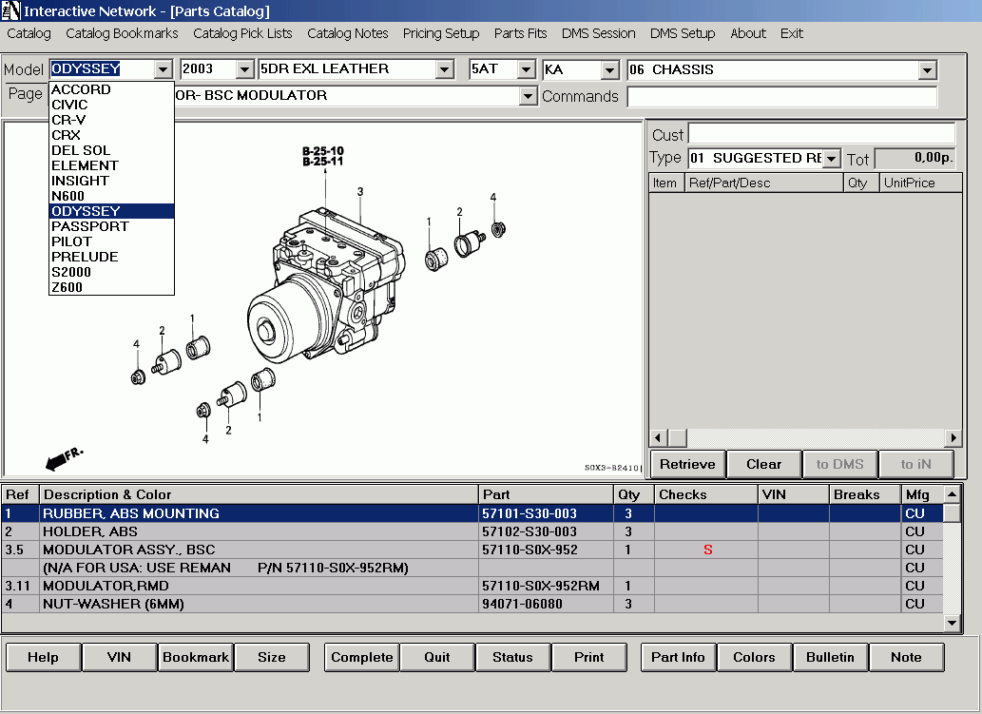Expand the 5AT transmission dropdown
982x714 pixels.
(527, 68)
